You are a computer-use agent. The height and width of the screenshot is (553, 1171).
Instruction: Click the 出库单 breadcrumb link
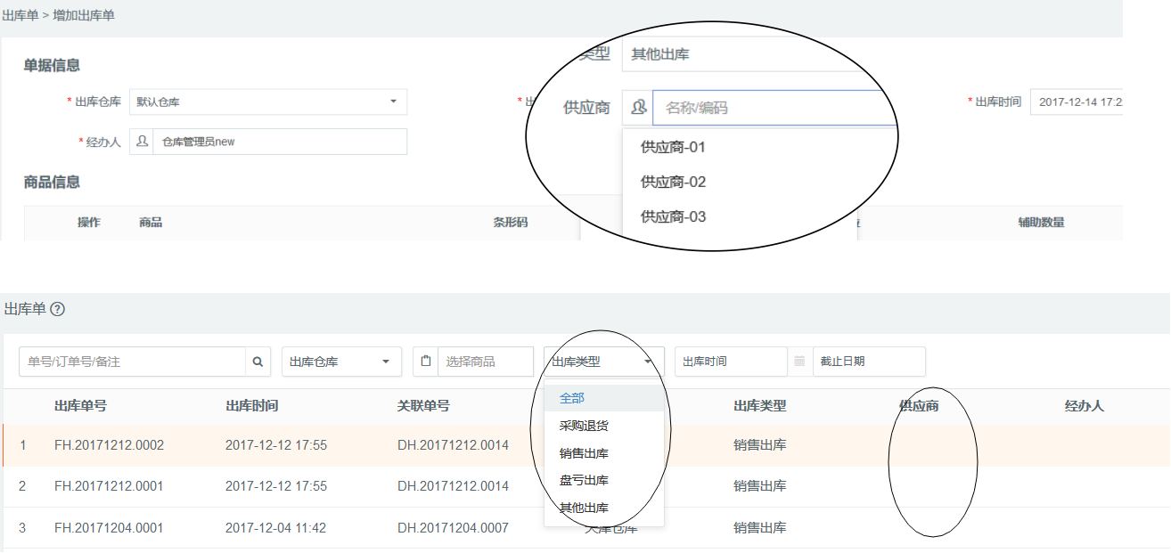[20, 16]
